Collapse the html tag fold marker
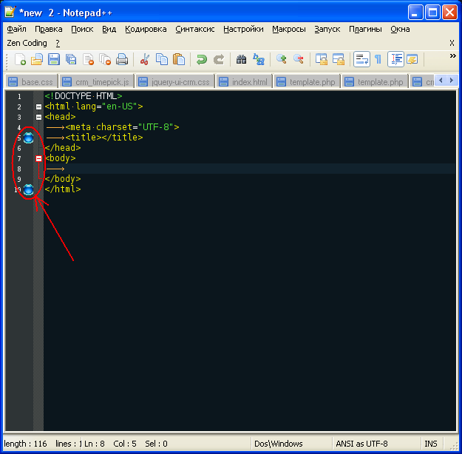This screenshot has width=462, height=454. 38,106
